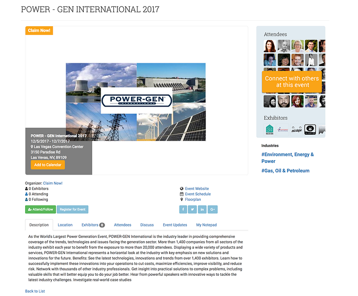Open the organizer Claim Now! link

click(53, 183)
